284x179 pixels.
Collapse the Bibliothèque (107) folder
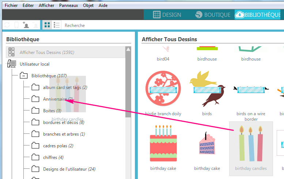(x=23, y=75)
